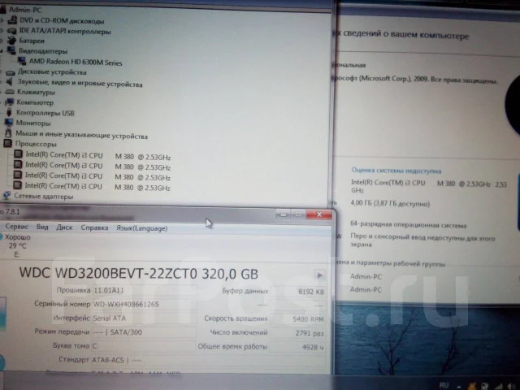This screenshot has width=520, height=390.
Task: Expand the Батареи node
Action: coord(2,41)
